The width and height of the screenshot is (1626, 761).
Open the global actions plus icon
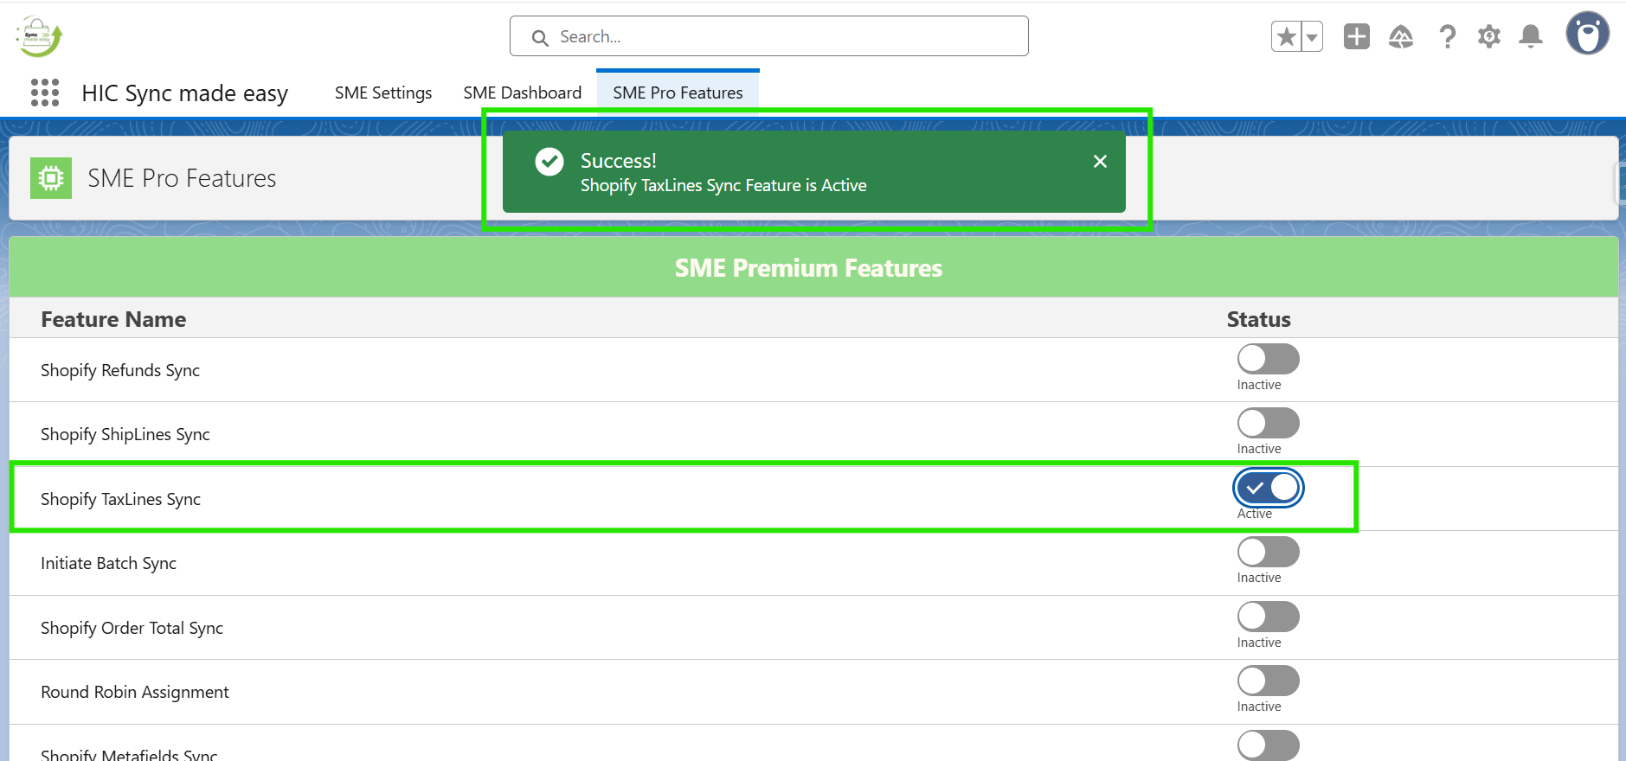1356,36
